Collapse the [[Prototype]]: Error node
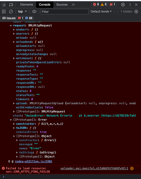The image size is (141, 179). [x=11, y=120]
